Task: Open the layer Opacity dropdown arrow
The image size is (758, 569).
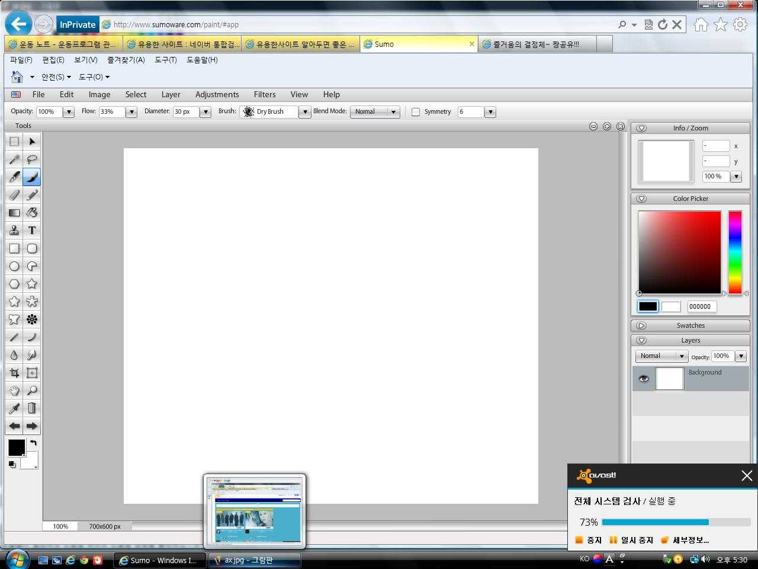Action: (x=740, y=356)
